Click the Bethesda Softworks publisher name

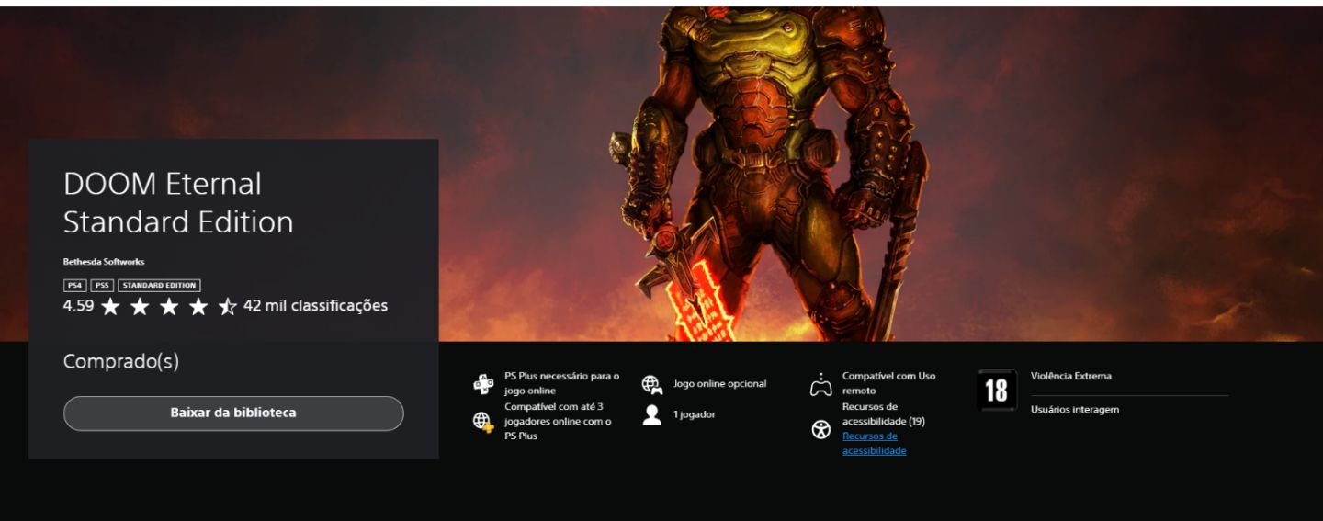point(104,262)
